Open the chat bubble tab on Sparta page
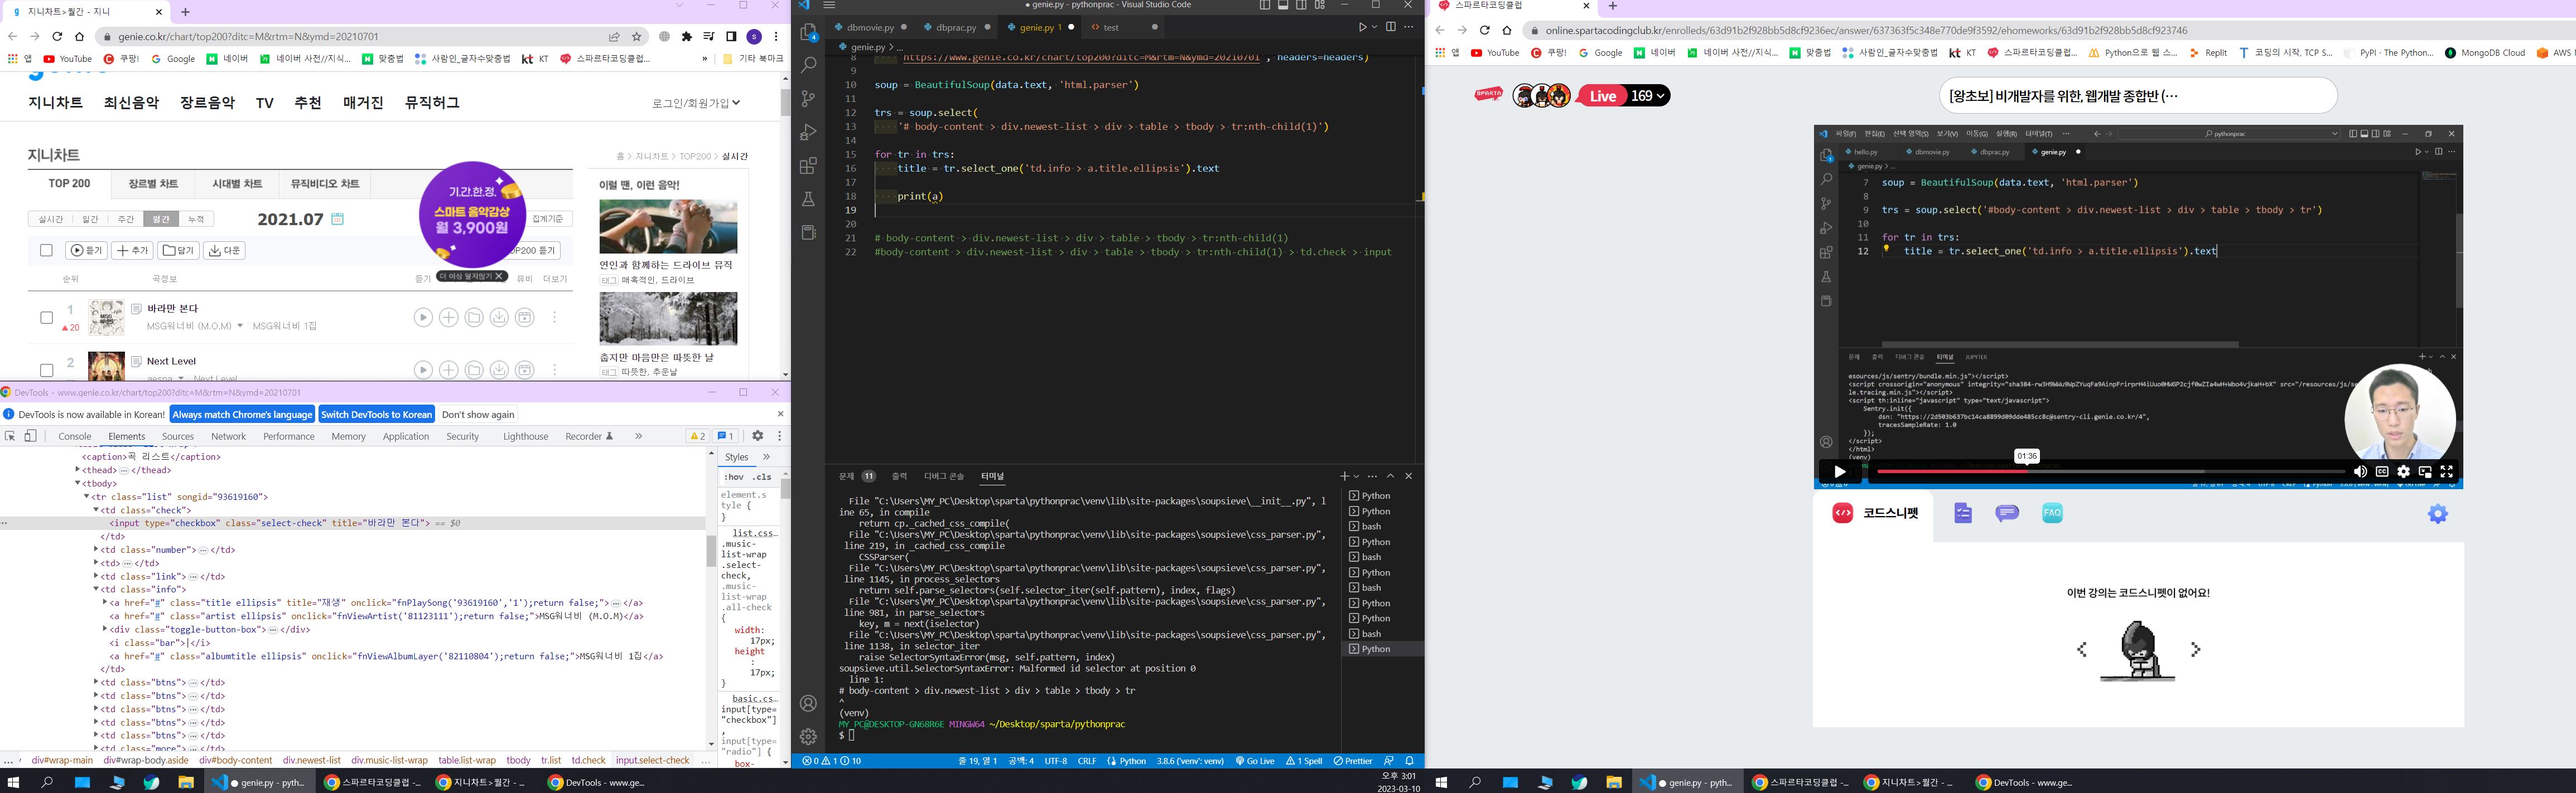The image size is (2576, 793). click(x=2007, y=513)
